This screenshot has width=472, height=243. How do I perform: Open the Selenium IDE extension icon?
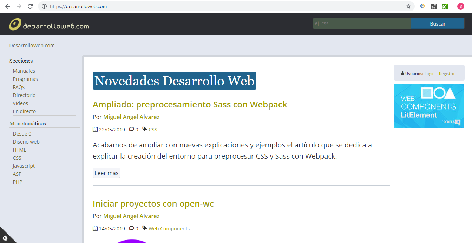click(x=434, y=6)
